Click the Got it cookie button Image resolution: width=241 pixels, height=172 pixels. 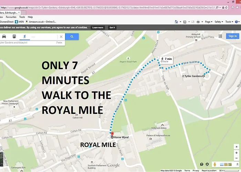pyautogui.click(x=112, y=28)
